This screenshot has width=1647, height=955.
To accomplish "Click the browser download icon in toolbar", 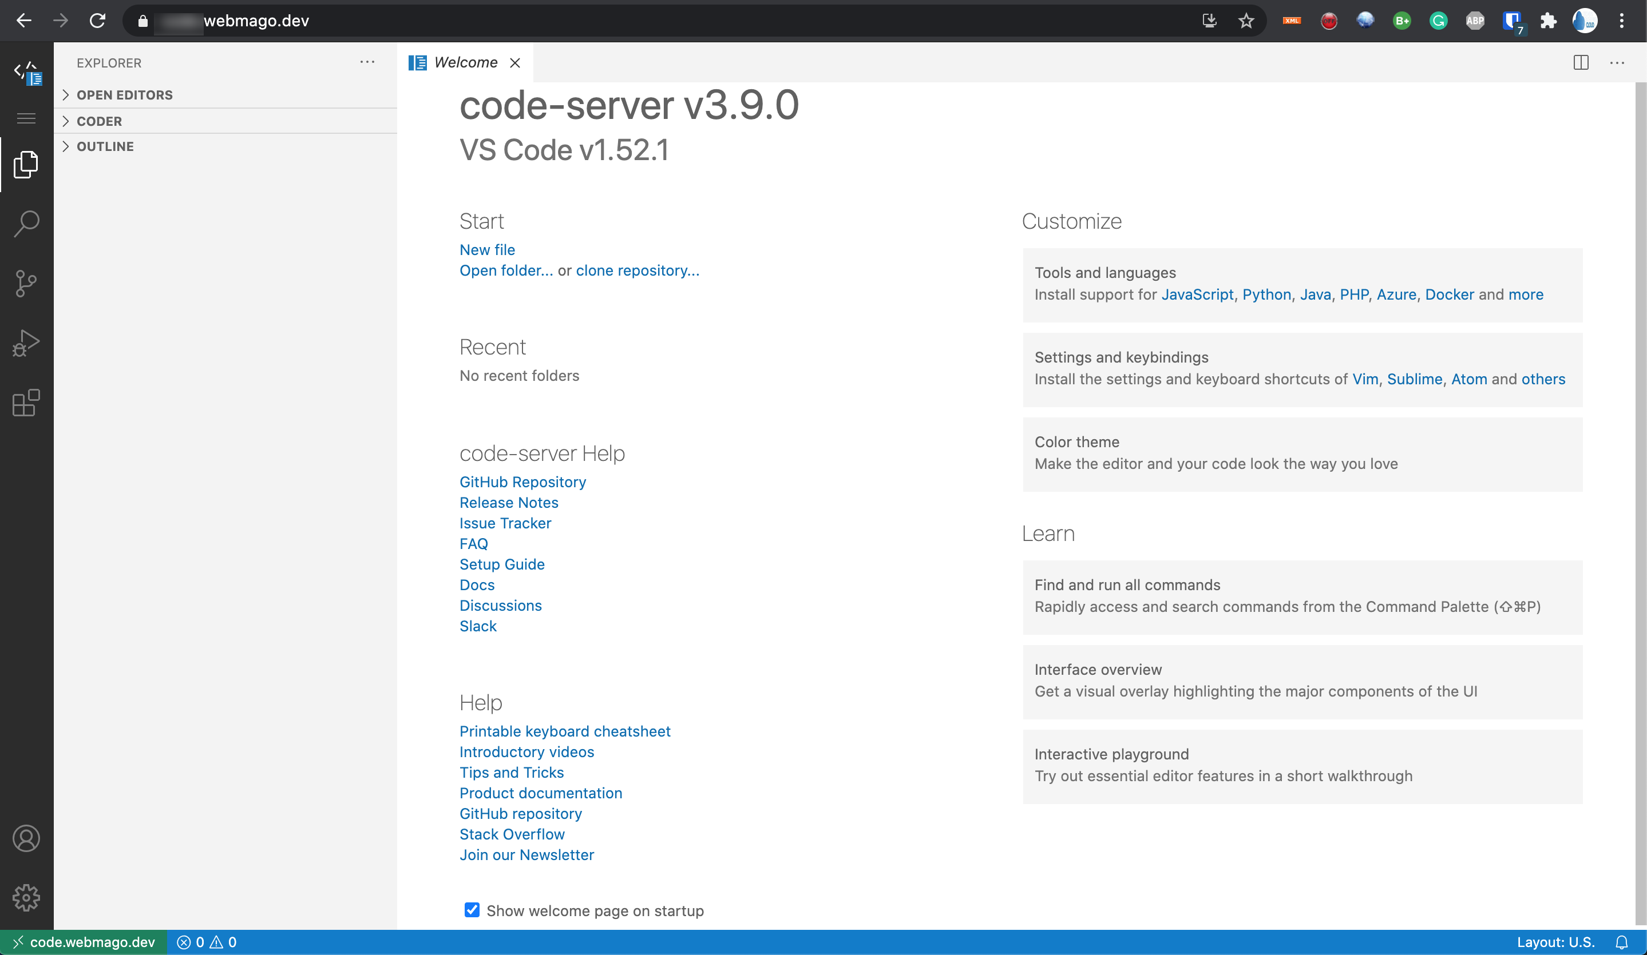I will (1209, 21).
